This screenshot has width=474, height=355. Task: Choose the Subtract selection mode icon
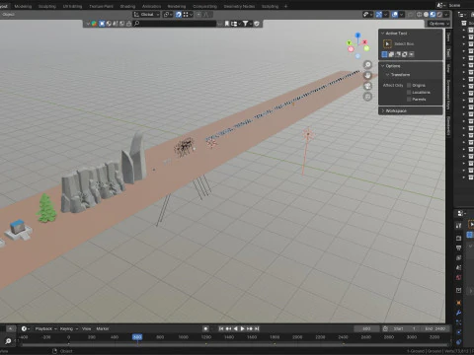coord(398,54)
